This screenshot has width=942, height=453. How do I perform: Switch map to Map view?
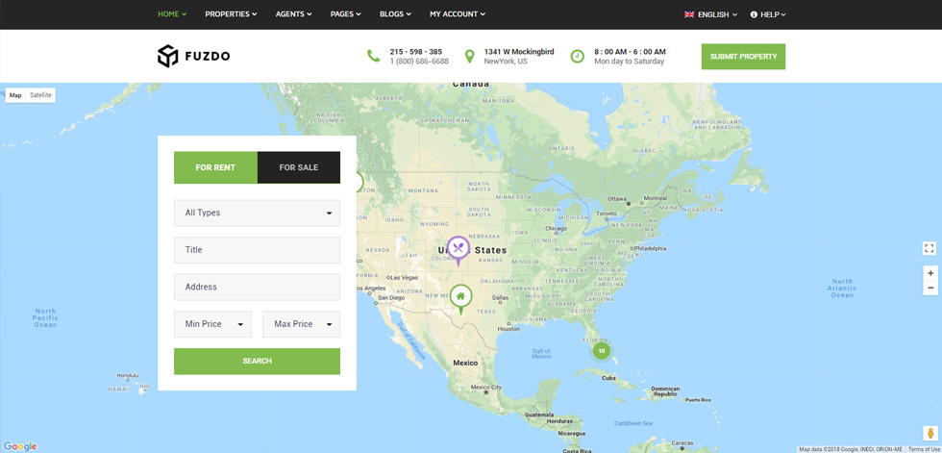(15, 95)
